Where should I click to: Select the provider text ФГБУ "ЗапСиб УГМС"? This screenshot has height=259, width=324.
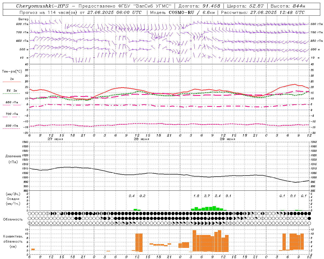tap(145, 6)
